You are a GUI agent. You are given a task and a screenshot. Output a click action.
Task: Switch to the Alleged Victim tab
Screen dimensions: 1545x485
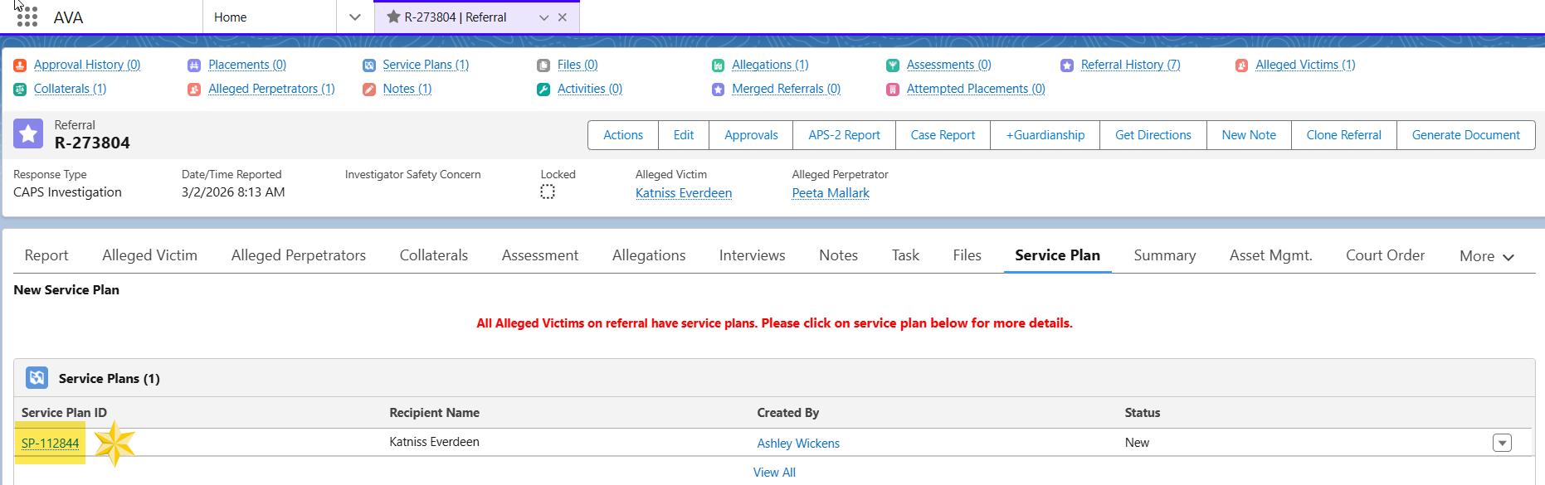tap(150, 255)
